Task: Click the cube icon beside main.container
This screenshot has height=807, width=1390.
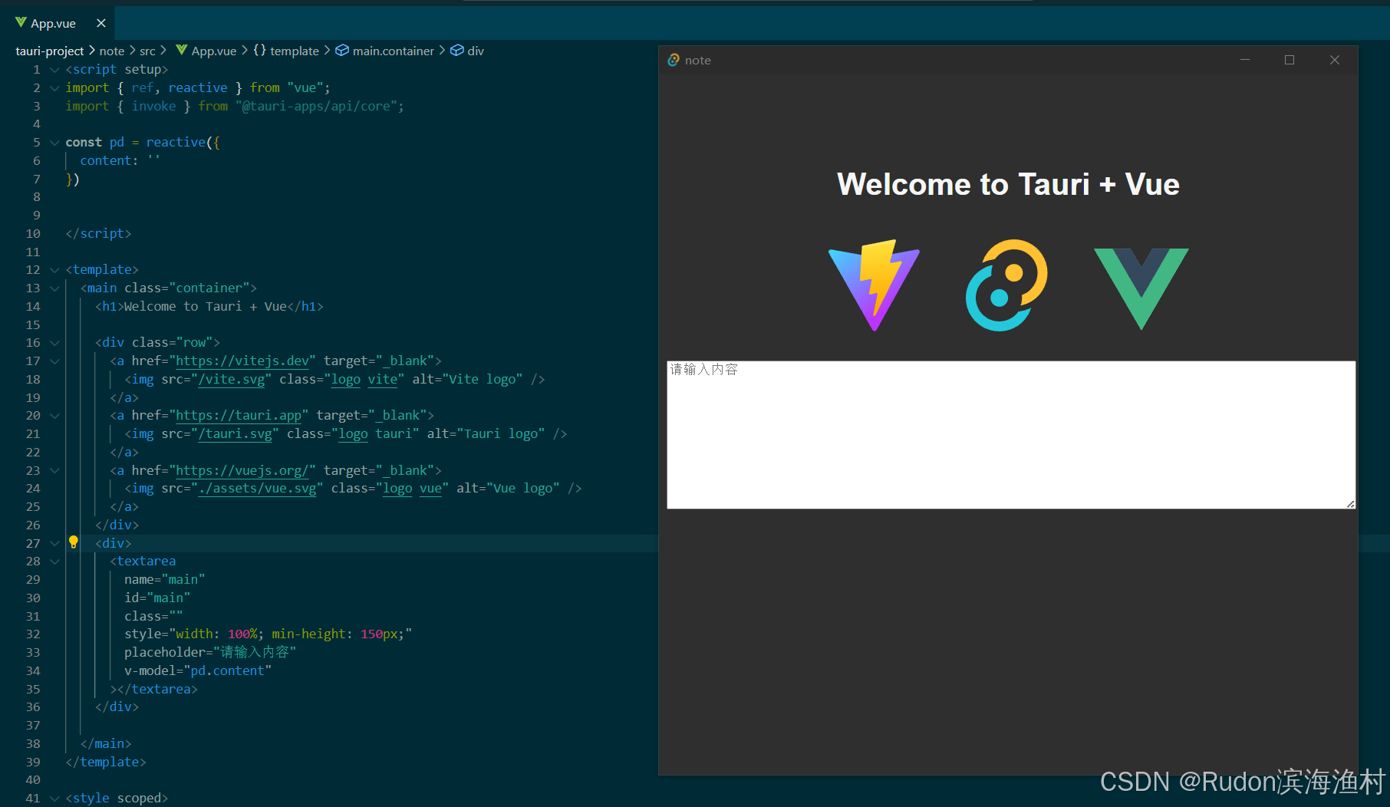Action: [x=342, y=50]
